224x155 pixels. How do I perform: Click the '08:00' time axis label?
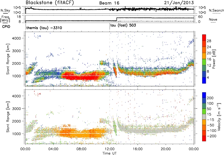tap(81, 149)
